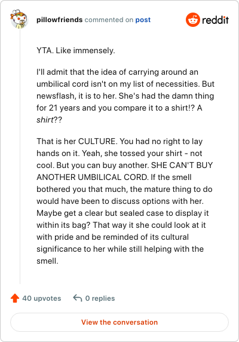Follow the blue "post" link
Screen dimensions: 239x342
click(143, 20)
